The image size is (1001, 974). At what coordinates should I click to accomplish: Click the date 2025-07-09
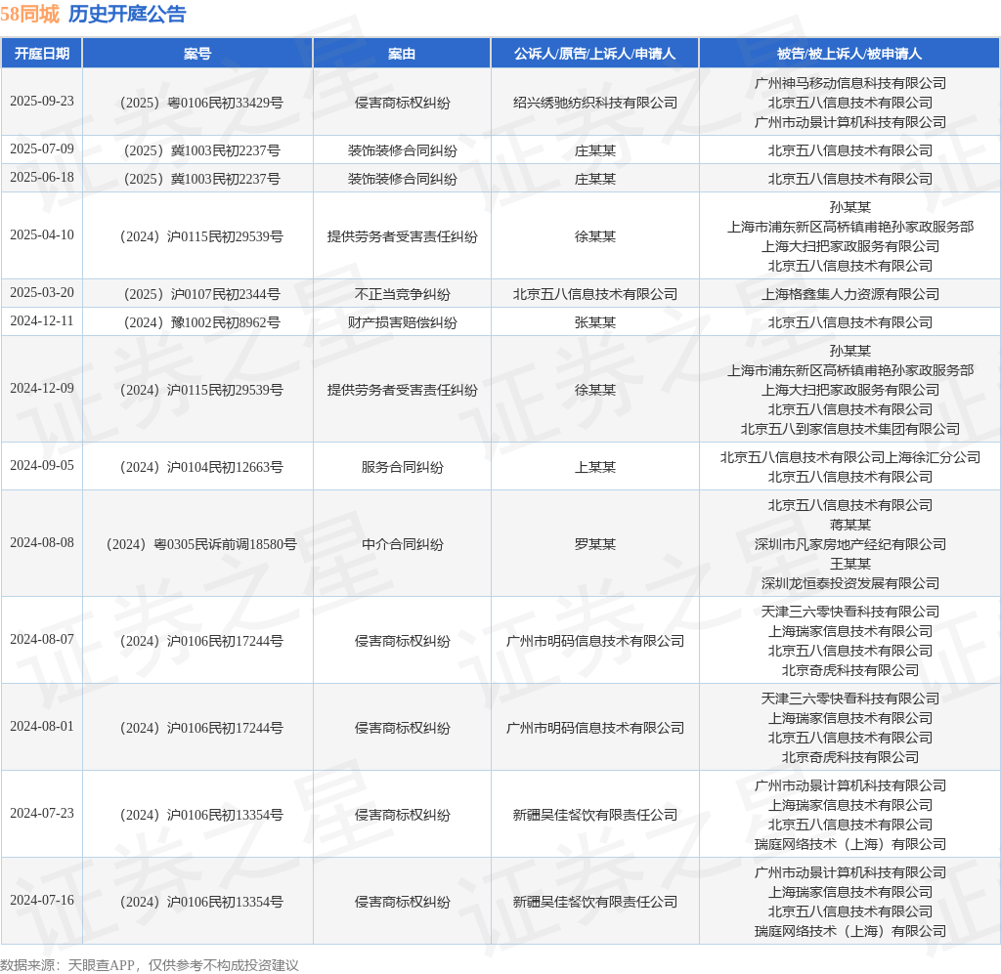[x=42, y=149]
